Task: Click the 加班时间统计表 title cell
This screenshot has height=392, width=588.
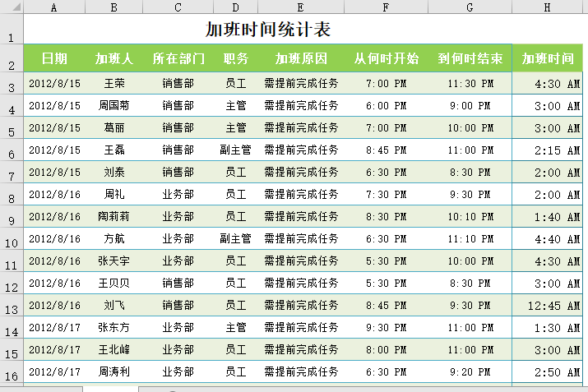Action: click(268, 30)
